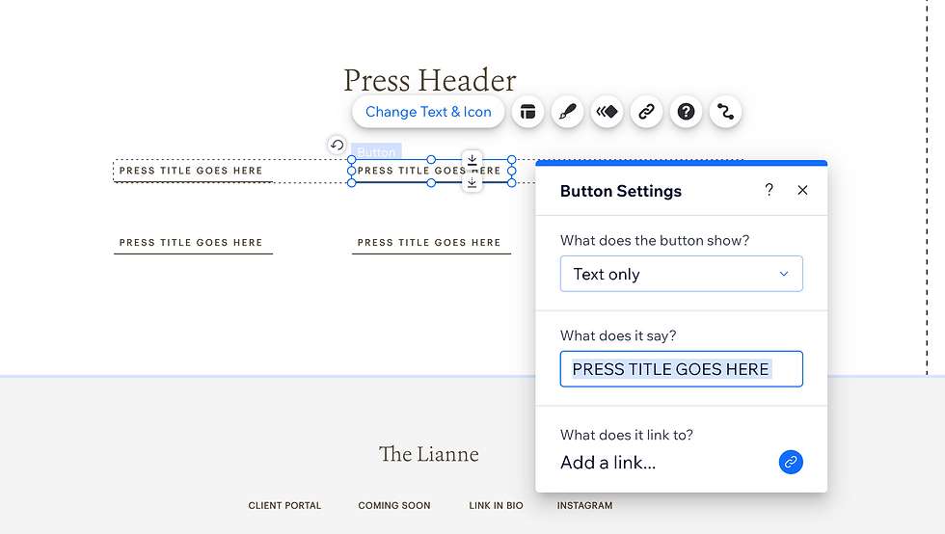Click the blue link icon next to Add a link
The width and height of the screenshot is (945, 534).
coord(791,463)
